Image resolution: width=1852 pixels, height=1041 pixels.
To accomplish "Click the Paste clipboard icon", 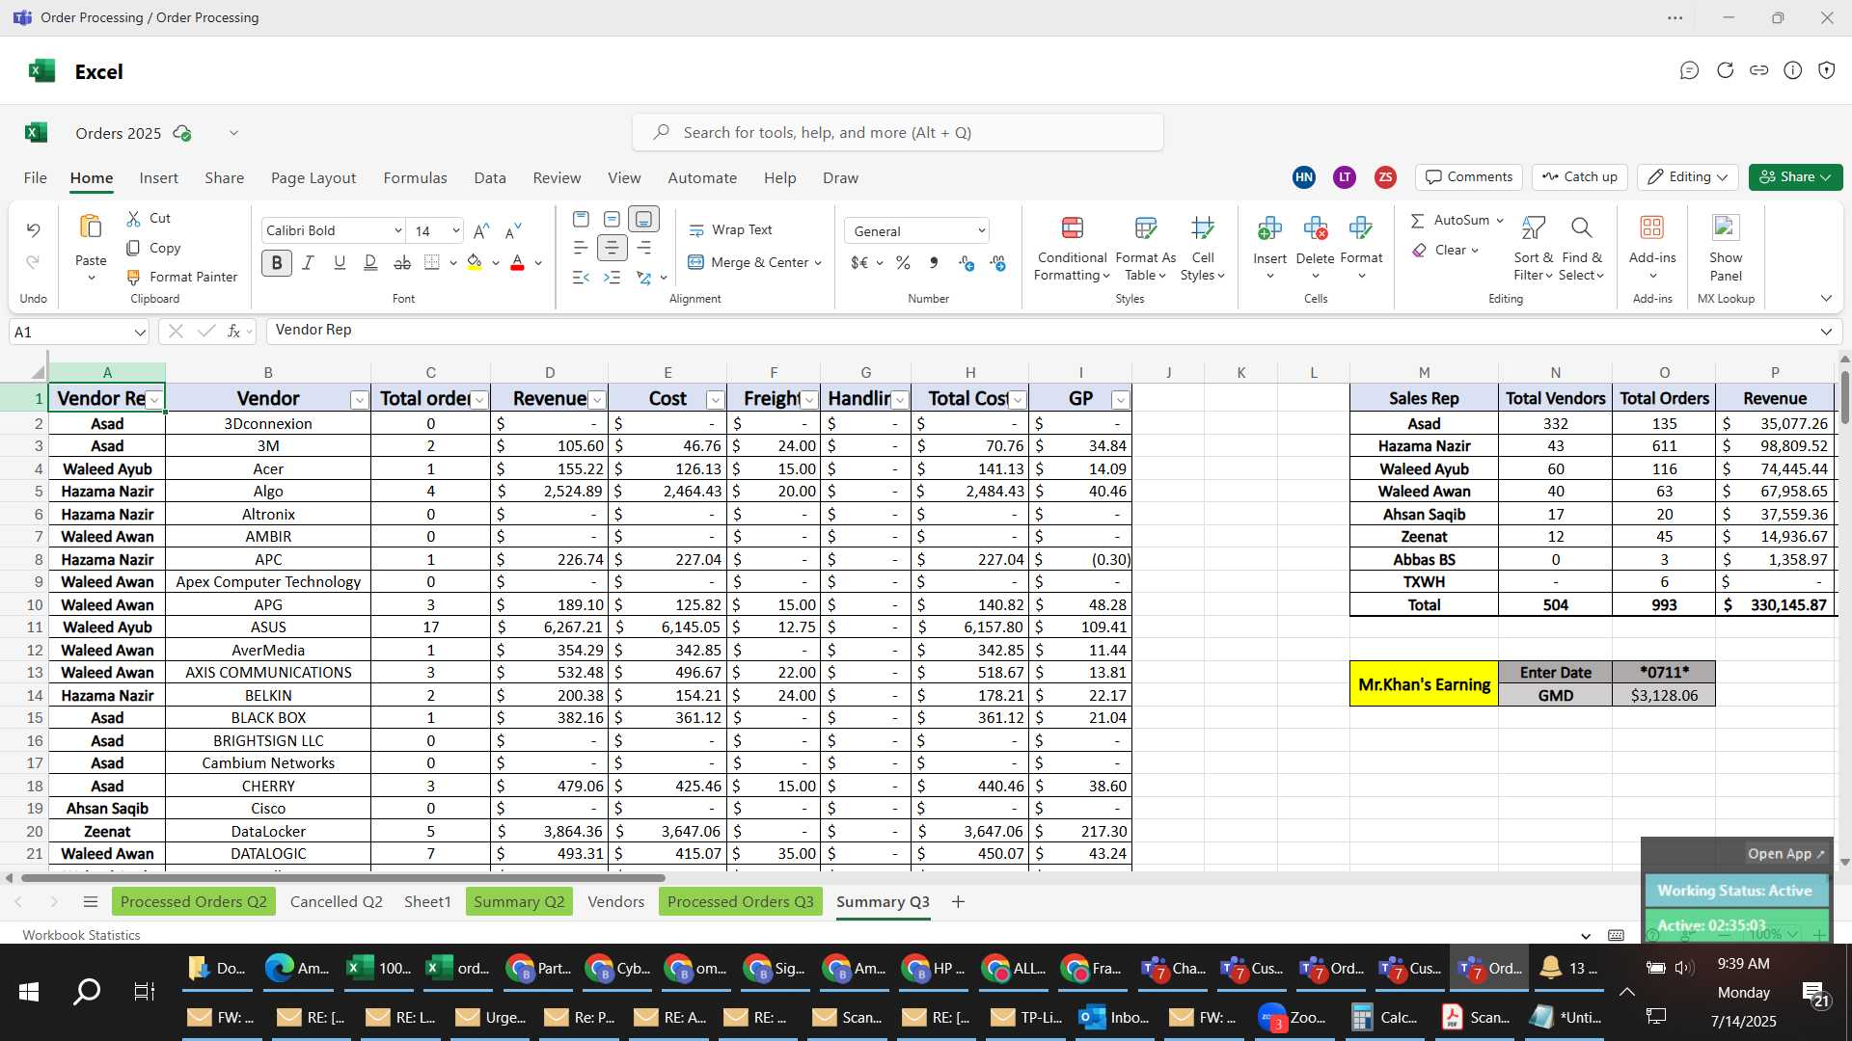I will pos(91,227).
